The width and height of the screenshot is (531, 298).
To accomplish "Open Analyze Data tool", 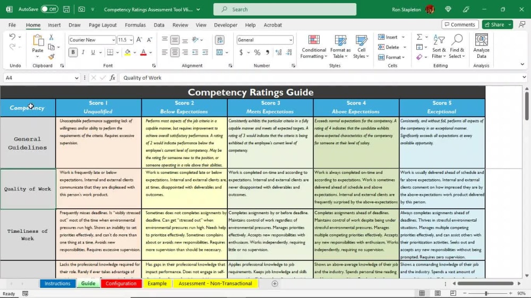I will click(481, 47).
